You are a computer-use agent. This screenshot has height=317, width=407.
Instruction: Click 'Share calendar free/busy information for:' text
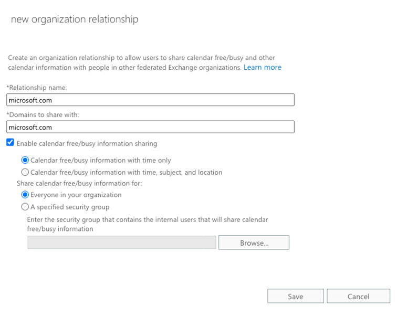coord(79,183)
